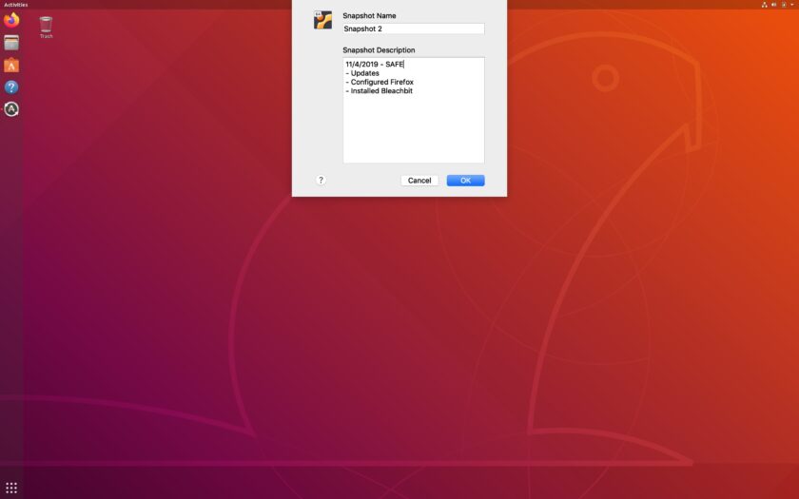799x499 pixels.
Task: Confirm snapshot with the OK button
Action: pos(466,181)
